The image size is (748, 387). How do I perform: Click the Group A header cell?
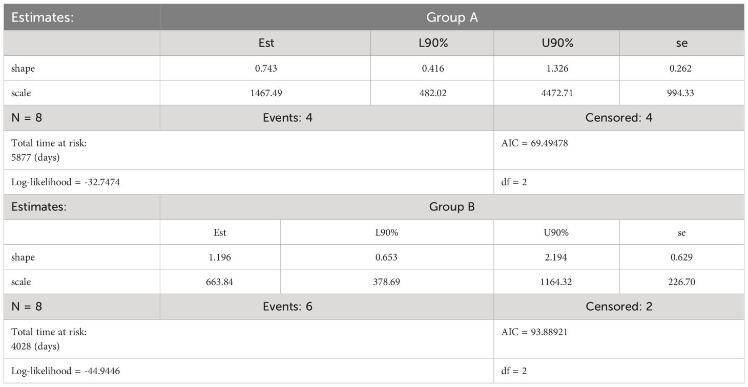pos(452,17)
